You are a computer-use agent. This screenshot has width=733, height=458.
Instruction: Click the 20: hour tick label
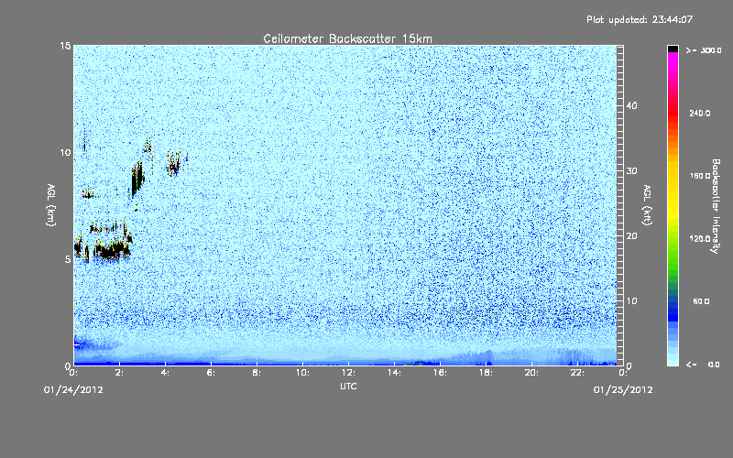coord(532,373)
